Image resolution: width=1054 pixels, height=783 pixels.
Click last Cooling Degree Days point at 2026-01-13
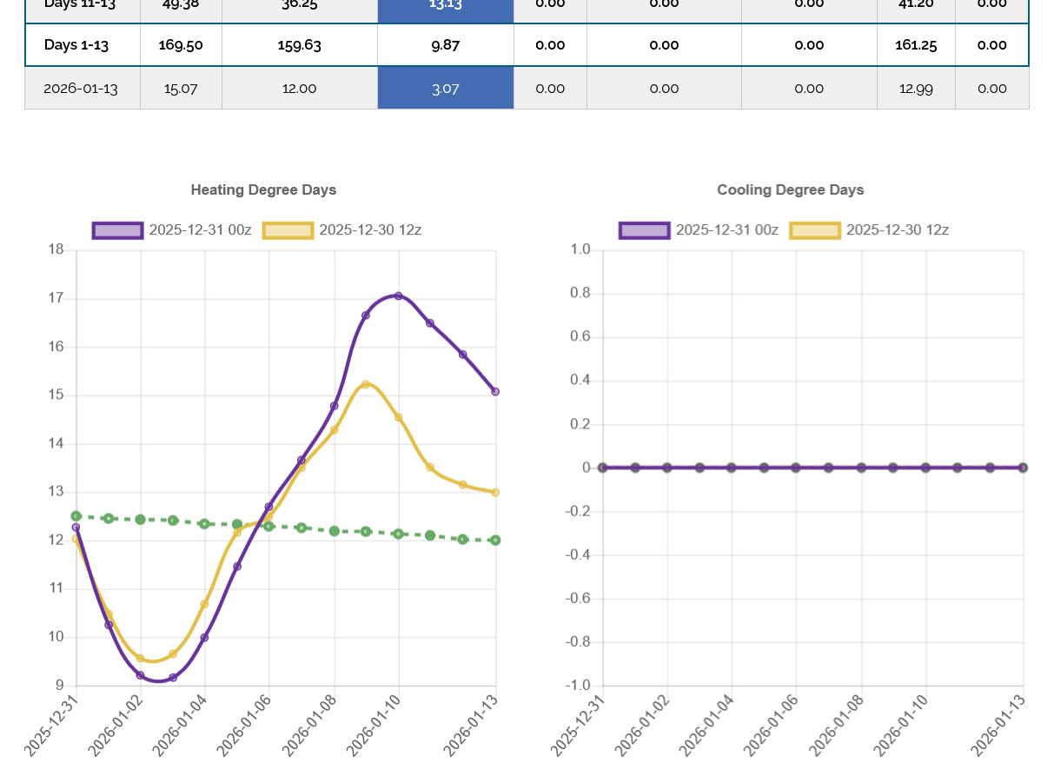(1023, 468)
